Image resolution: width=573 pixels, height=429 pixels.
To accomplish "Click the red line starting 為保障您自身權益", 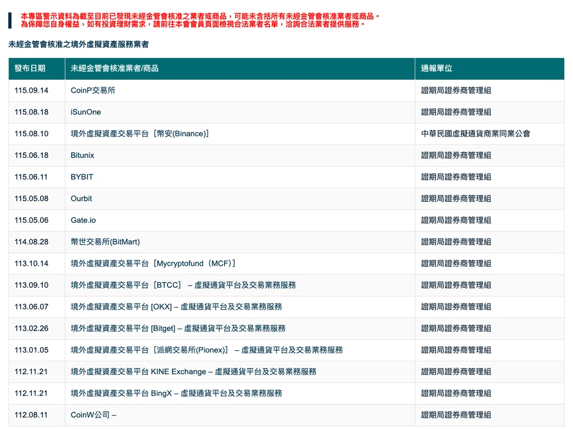I will pos(193,24).
